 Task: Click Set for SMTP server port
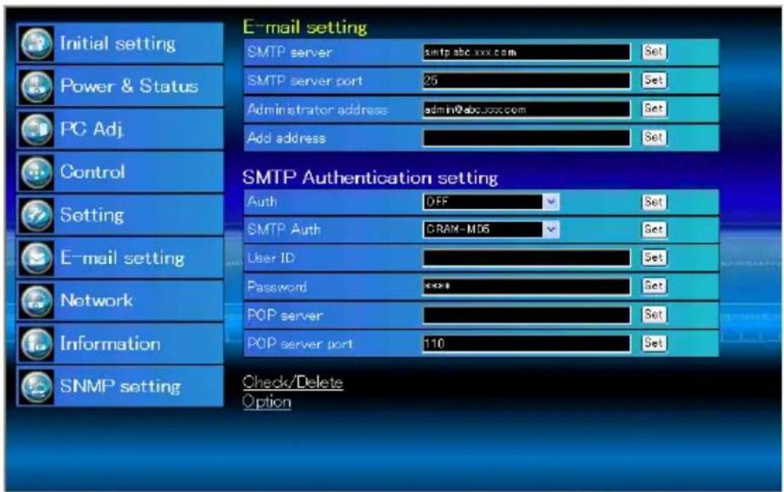click(654, 80)
